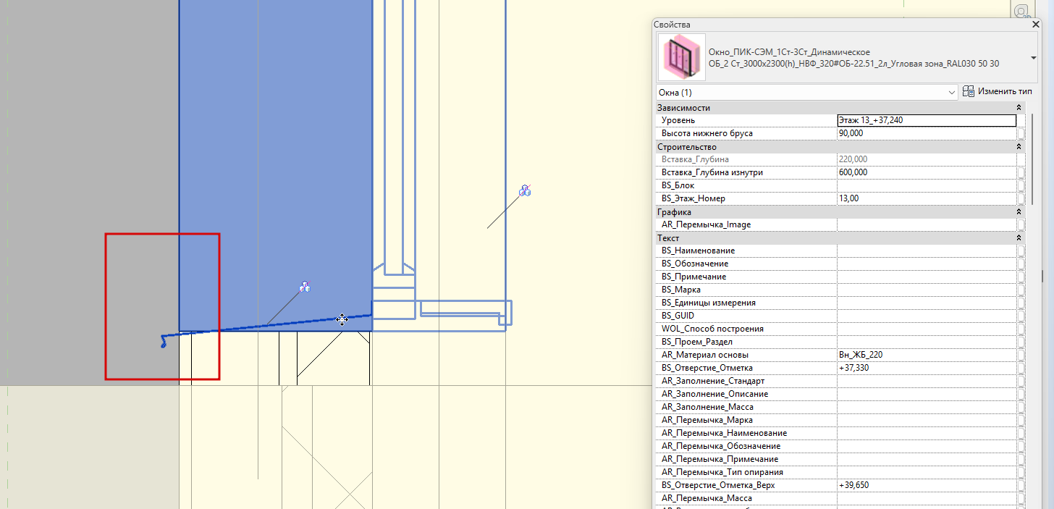
Task: Click the flip control in the right wall
Action: pyautogui.click(x=526, y=190)
